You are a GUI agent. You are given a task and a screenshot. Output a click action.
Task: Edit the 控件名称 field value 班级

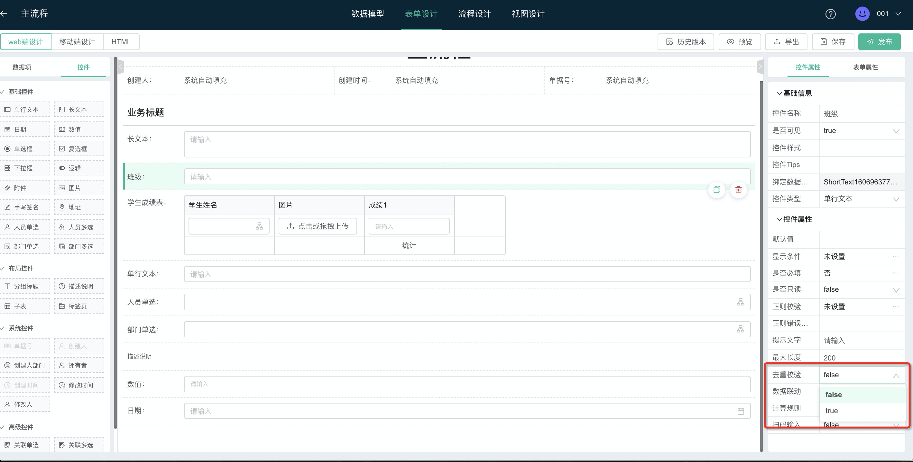coord(862,114)
